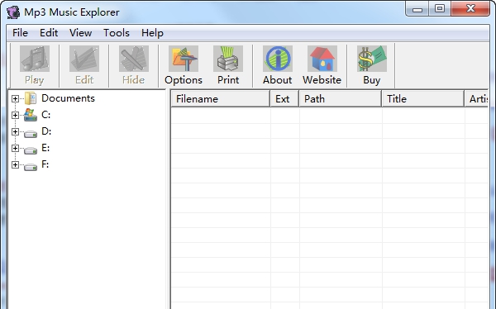Image resolution: width=496 pixels, height=309 pixels.
Task: Expand the Documents tree node
Action: coord(15,98)
